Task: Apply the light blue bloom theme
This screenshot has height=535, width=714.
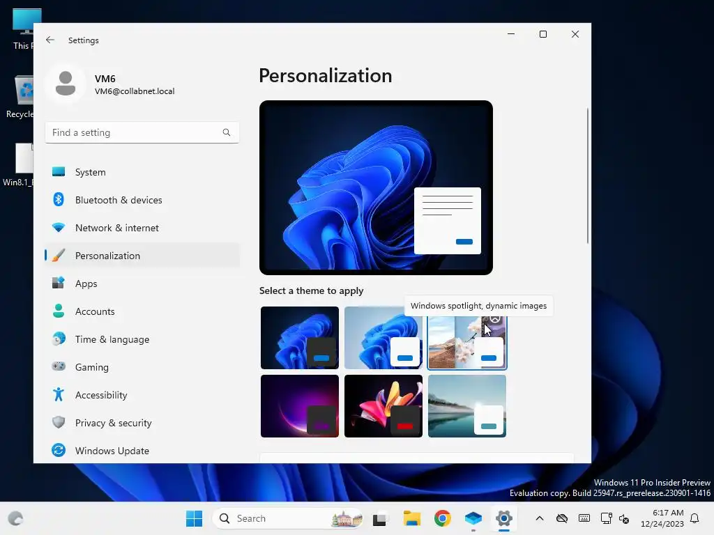Action: point(383,338)
